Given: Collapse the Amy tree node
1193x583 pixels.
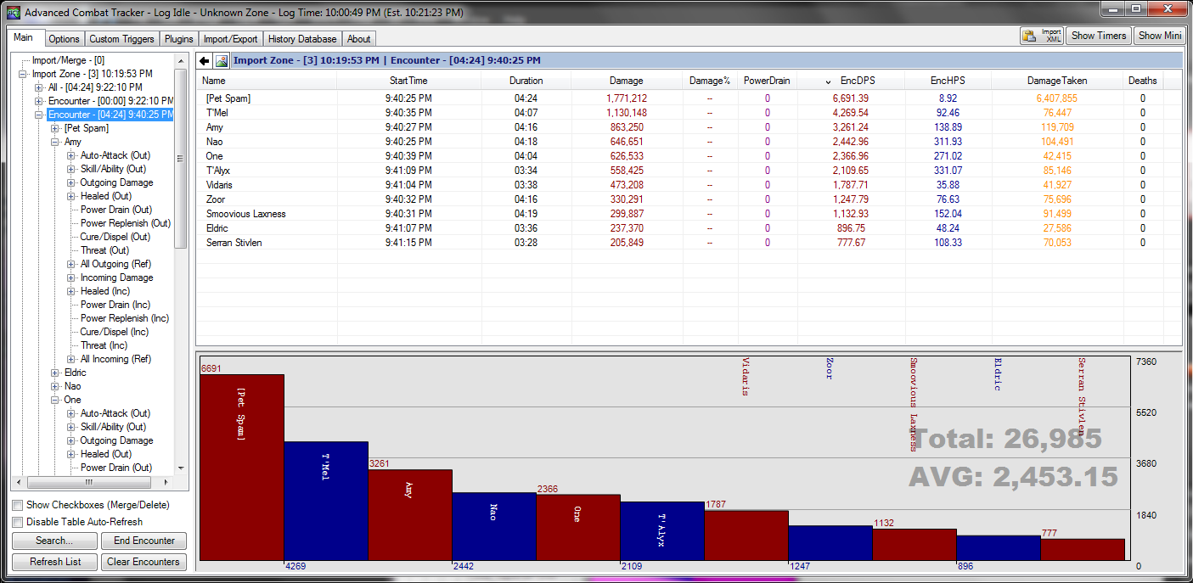Looking at the screenshot, I should click(55, 142).
